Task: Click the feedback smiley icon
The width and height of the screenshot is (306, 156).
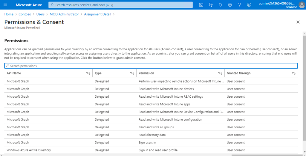Action: pos(249,5)
